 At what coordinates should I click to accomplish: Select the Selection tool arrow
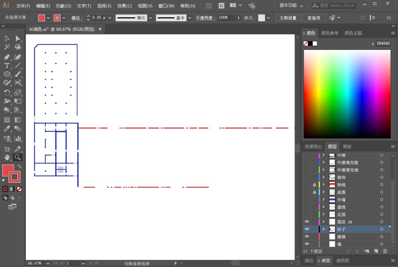point(7,38)
